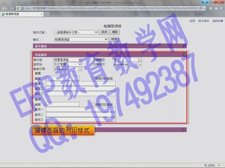Enable the 每頁列印頁尾 checkbox

[93, 78]
